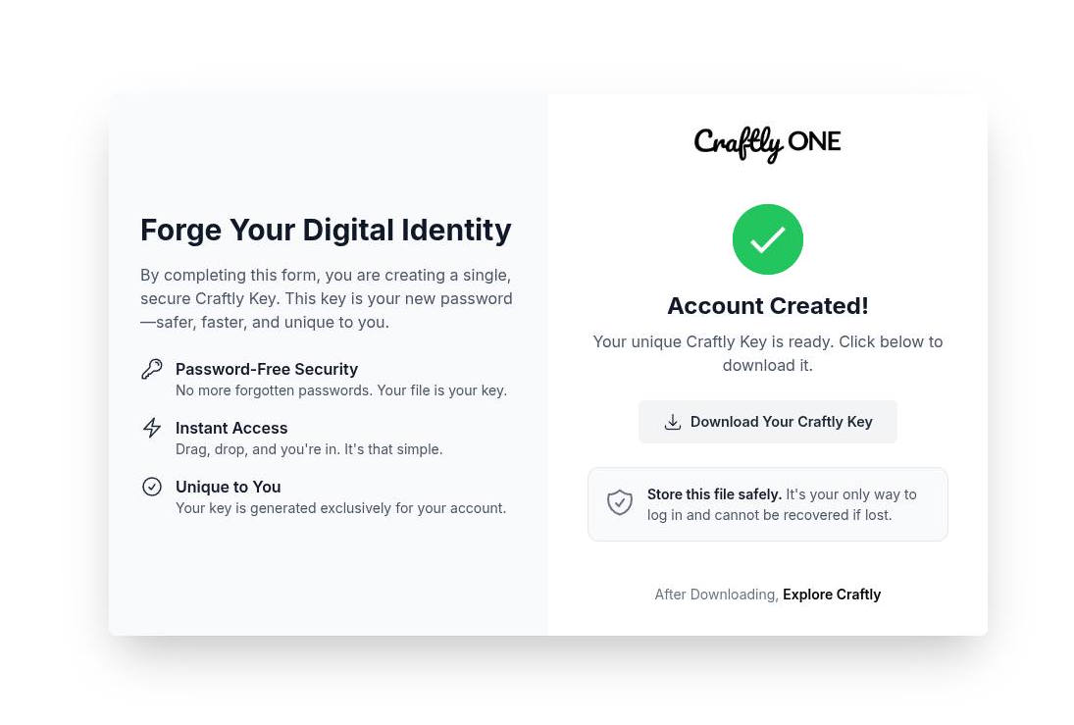Viewport: 1074px width, 725px height.
Task: Click the download arrow icon on the key button
Action: click(673, 421)
